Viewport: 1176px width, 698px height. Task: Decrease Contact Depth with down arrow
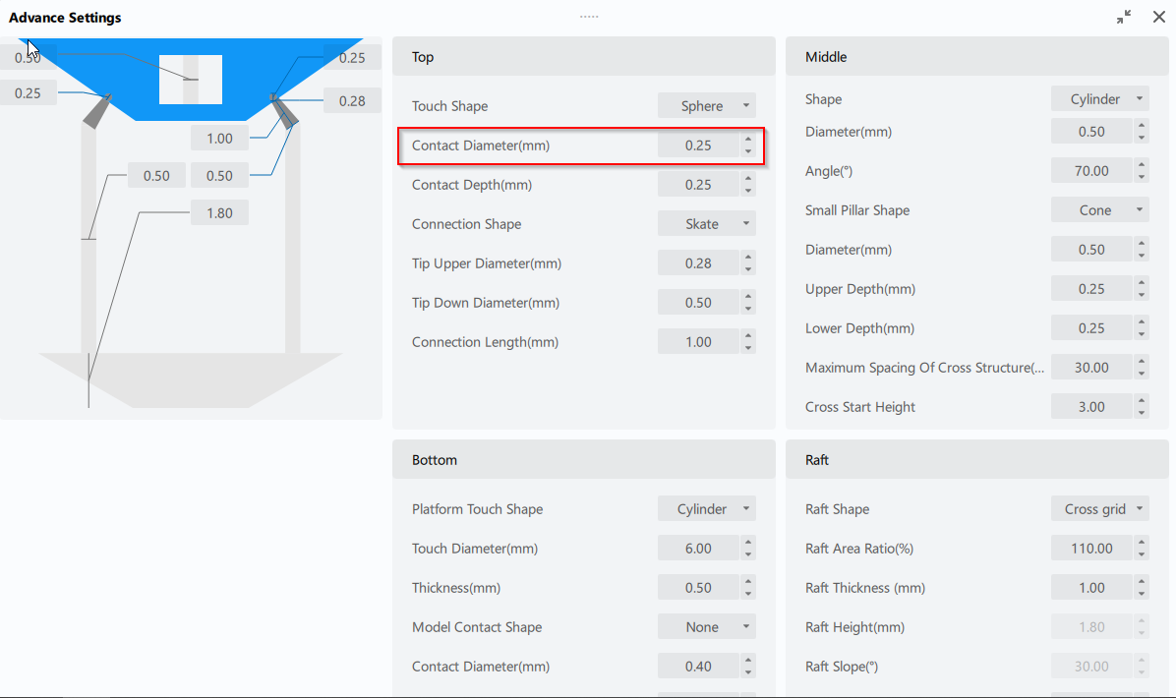click(748, 191)
